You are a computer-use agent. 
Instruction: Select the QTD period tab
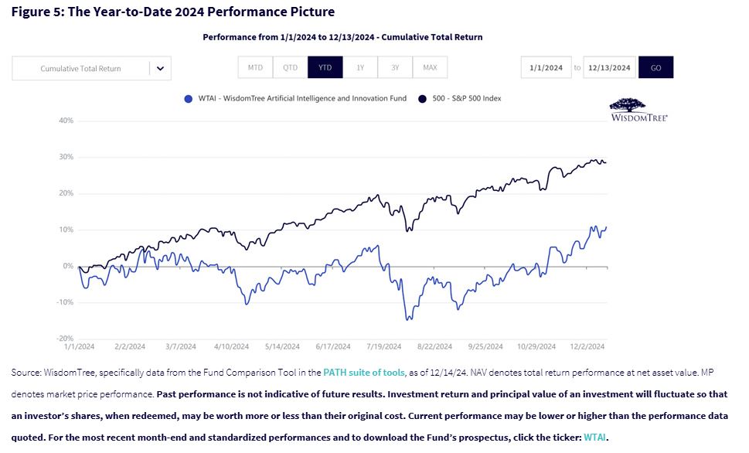[290, 67]
